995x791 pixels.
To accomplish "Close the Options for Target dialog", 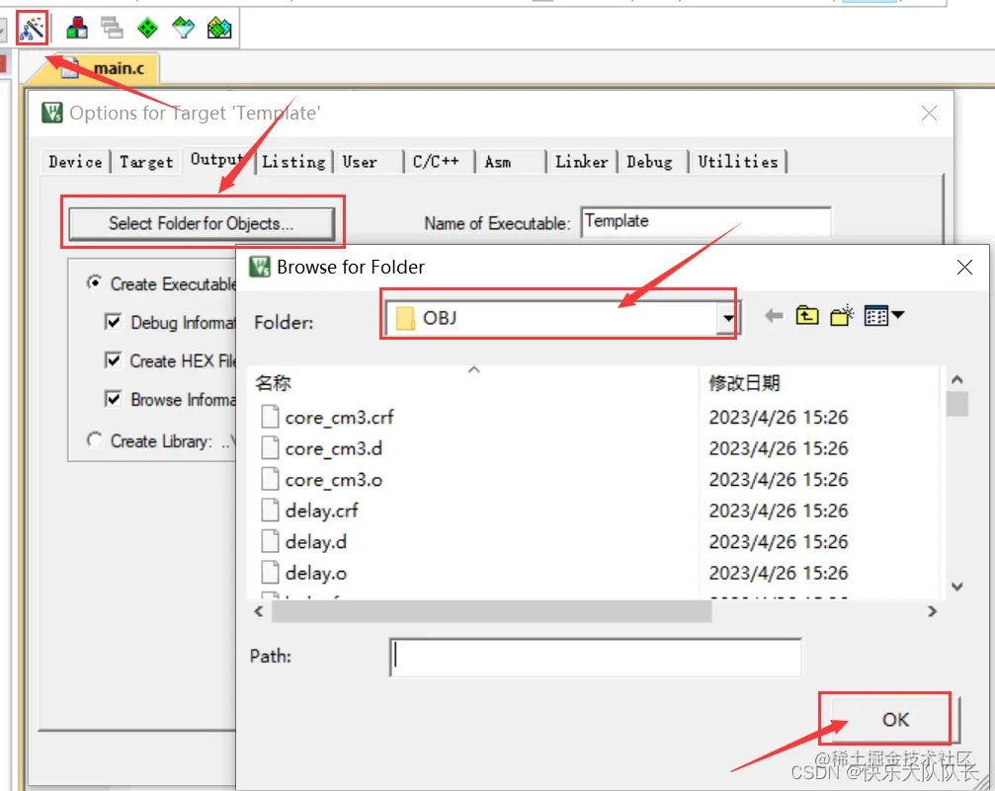I will [929, 114].
